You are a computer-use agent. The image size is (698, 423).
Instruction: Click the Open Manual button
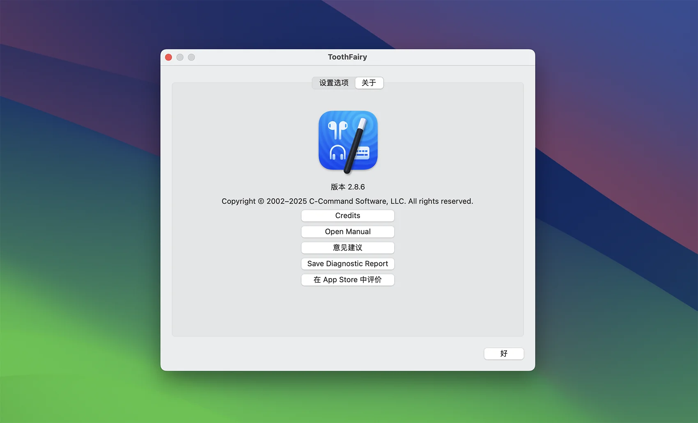pyautogui.click(x=348, y=232)
